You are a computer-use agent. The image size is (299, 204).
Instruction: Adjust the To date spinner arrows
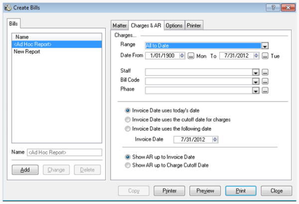[256, 56]
